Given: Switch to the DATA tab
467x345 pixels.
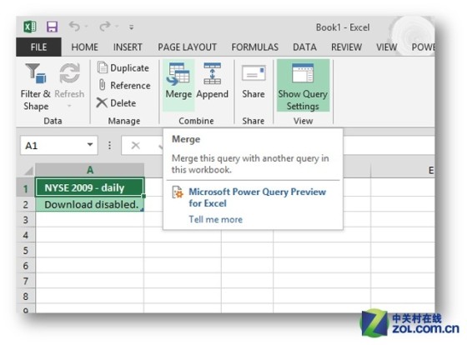Looking at the screenshot, I should (304, 47).
